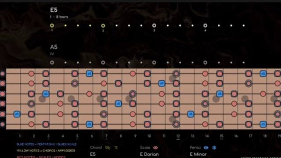The image size is (281, 158).
Task: Click open-string marker of top string
Action: [3, 74]
